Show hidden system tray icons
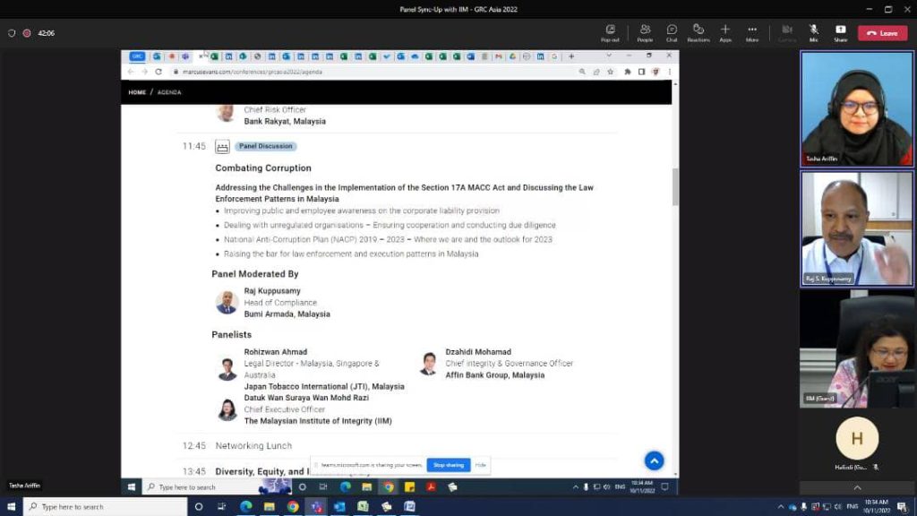The height and width of the screenshot is (516, 917). (x=781, y=507)
